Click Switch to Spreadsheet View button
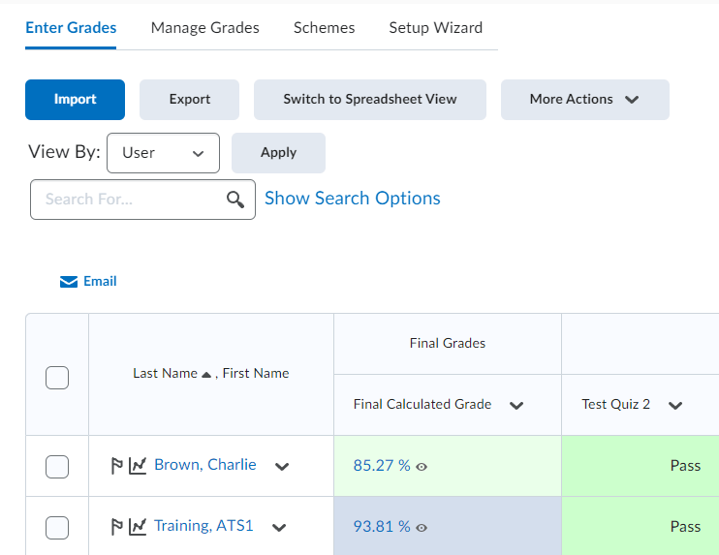This screenshot has width=719, height=555. pos(370,100)
